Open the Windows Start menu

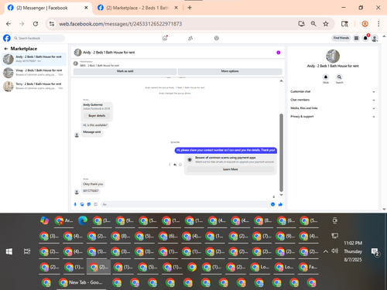[9, 251]
